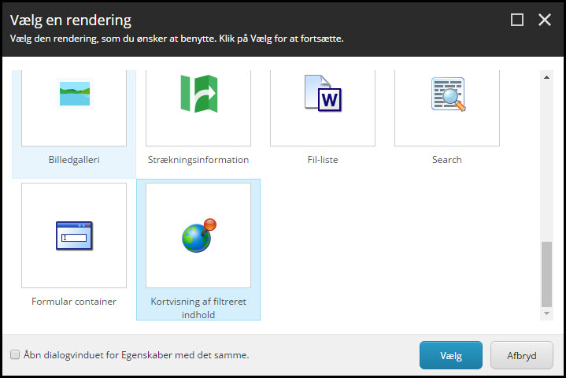Click the Billedgalleri label text
Screen dimensions: 566x378
(x=74, y=160)
